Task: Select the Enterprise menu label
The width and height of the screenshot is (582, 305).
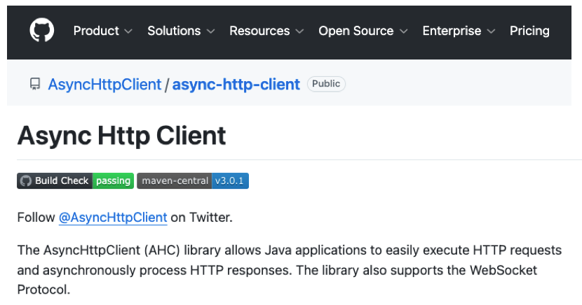Action: pos(452,31)
